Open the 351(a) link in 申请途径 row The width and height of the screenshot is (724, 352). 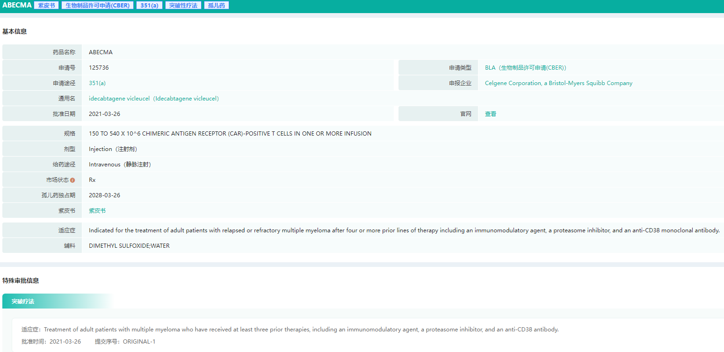coord(97,83)
